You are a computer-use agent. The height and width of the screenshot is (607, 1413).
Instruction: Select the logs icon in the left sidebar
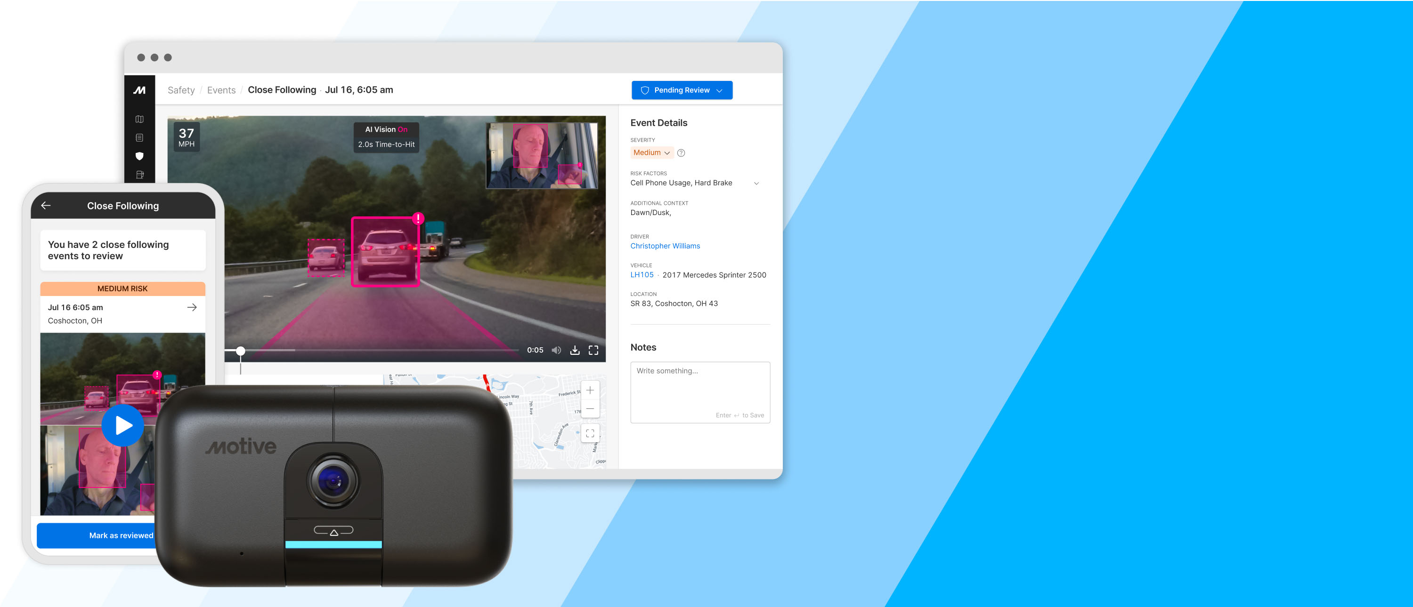[140, 137]
